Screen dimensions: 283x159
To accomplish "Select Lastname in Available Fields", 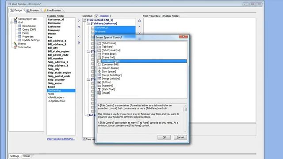I will pos(54,26).
